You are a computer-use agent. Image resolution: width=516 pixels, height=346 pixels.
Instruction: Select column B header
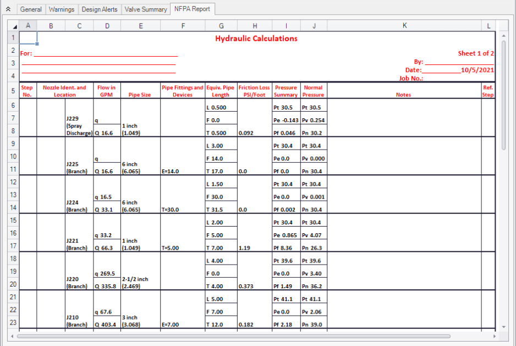coord(51,26)
